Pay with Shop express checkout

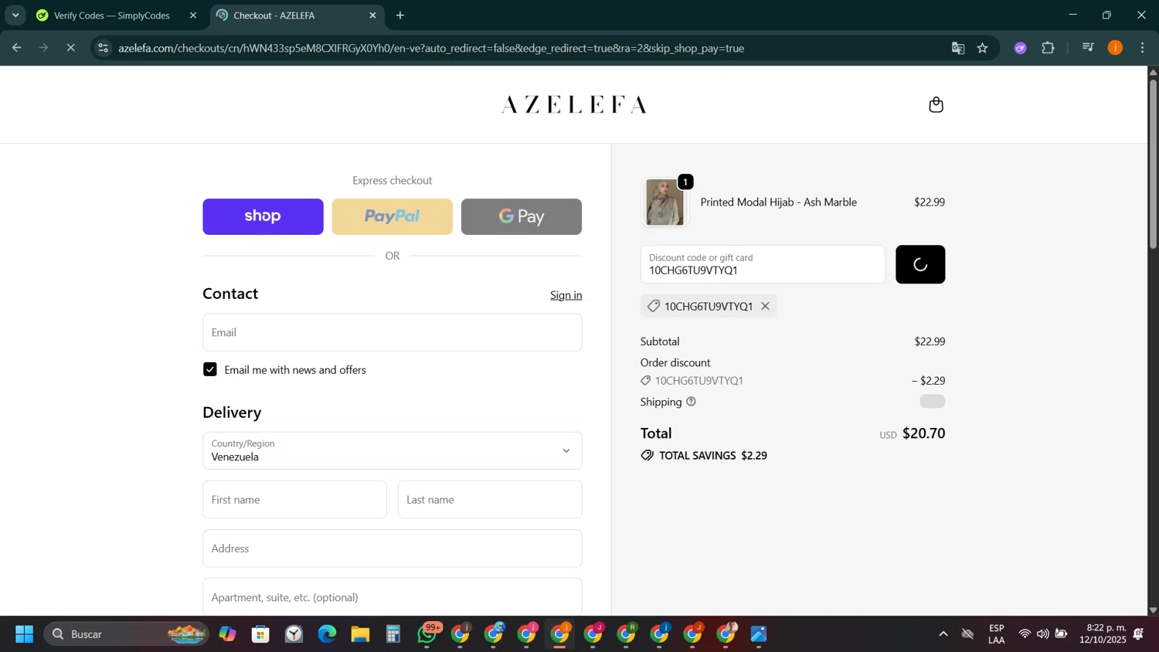pyautogui.click(x=263, y=216)
